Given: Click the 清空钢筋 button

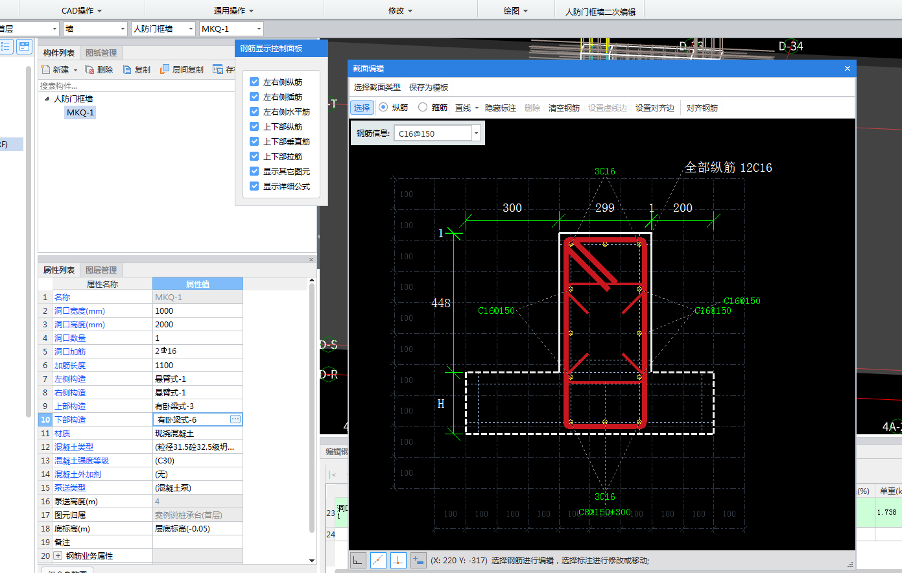Looking at the screenshot, I should (564, 108).
